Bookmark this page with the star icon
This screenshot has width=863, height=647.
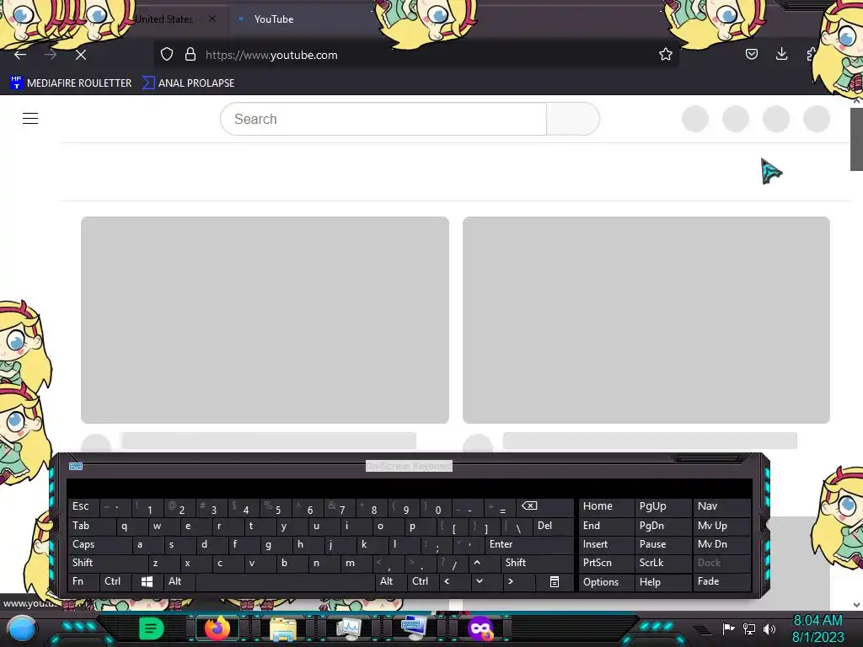coord(666,55)
